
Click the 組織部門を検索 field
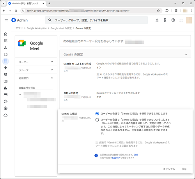tap(36, 88)
